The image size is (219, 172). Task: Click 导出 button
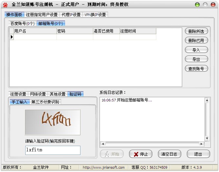196,59
